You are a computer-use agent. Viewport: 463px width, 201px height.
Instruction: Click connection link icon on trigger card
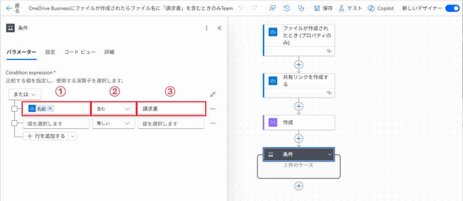click(x=329, y=51)
